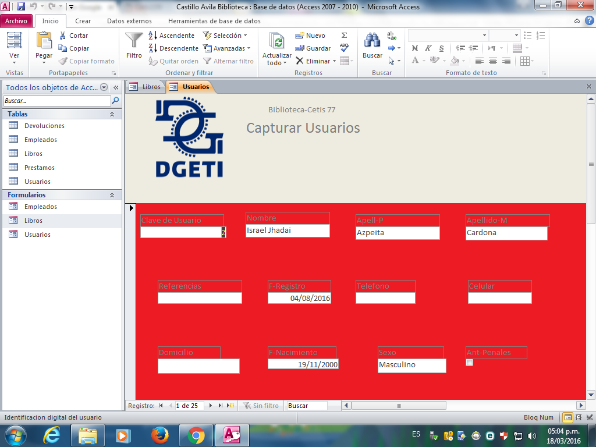Click the Filtro funnel icon
Screen dimensions: 596x447
[134, 41]
